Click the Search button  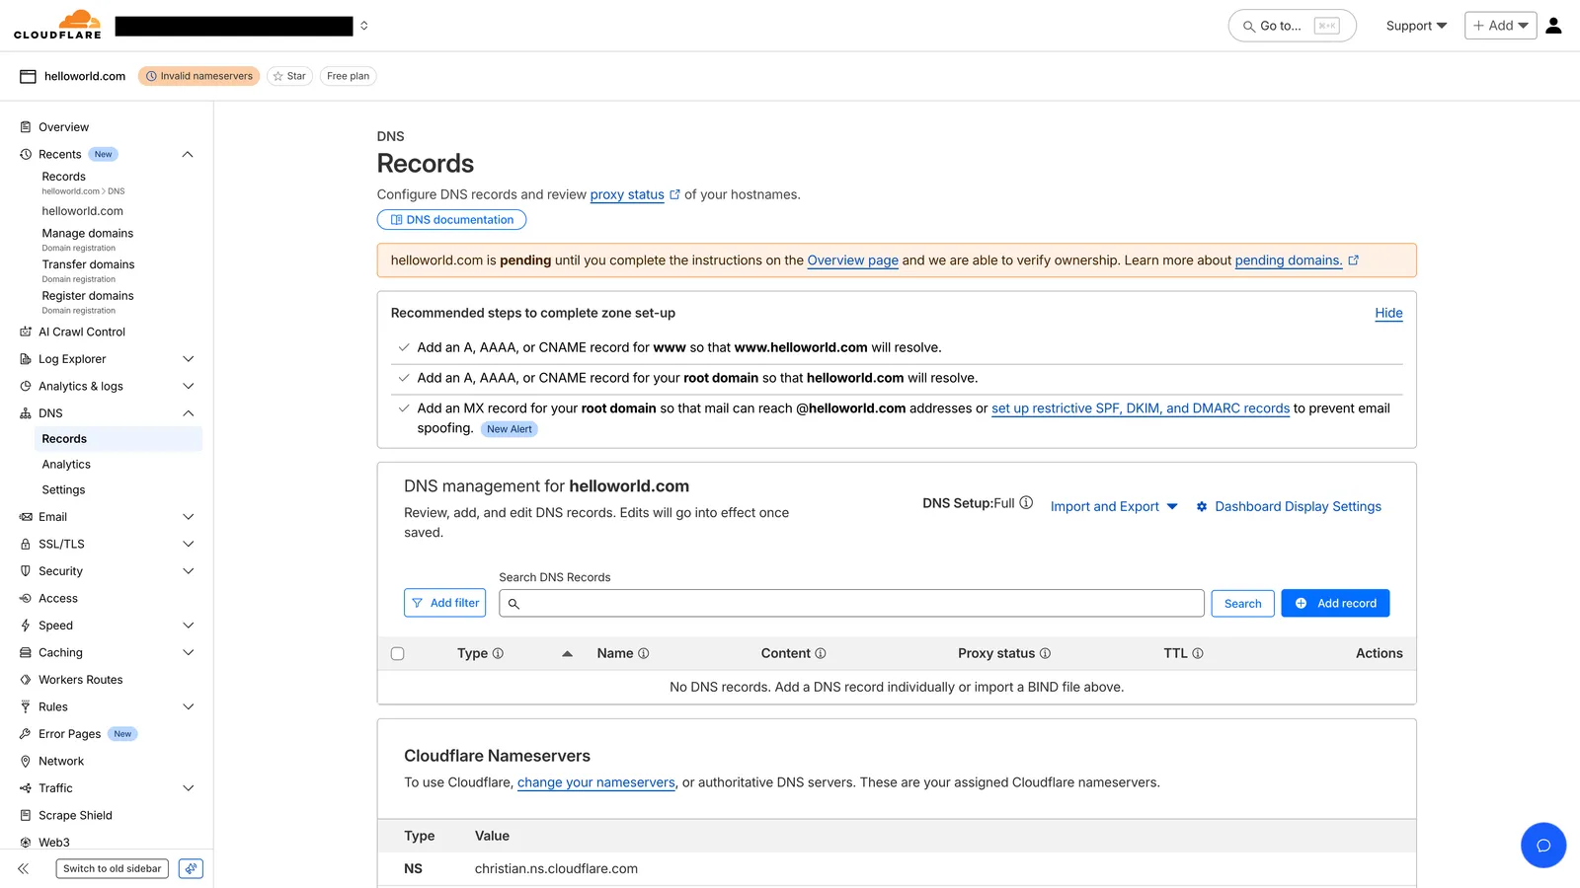pyautogui.click(x=1242, y=604)
